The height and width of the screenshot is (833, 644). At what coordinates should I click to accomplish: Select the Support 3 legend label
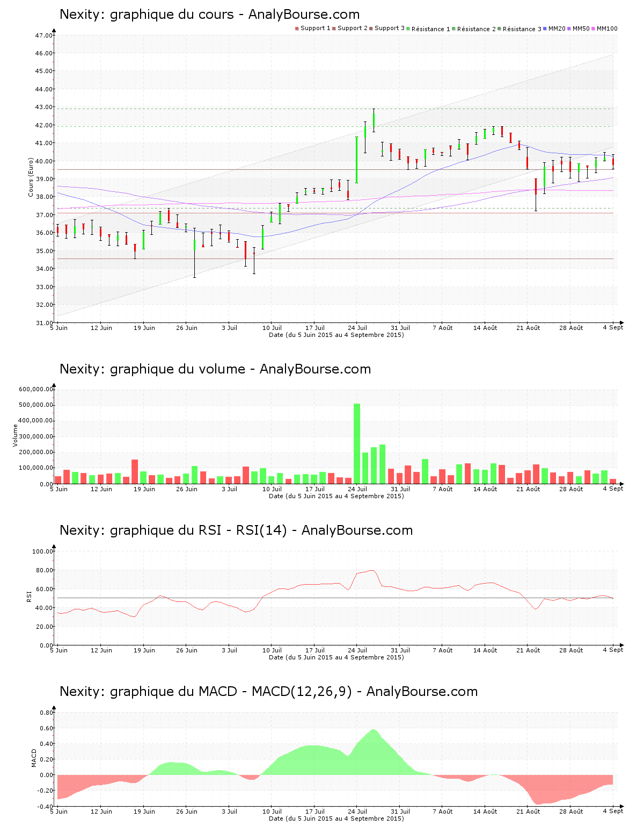pyautogui.click(x=390, y=28)
